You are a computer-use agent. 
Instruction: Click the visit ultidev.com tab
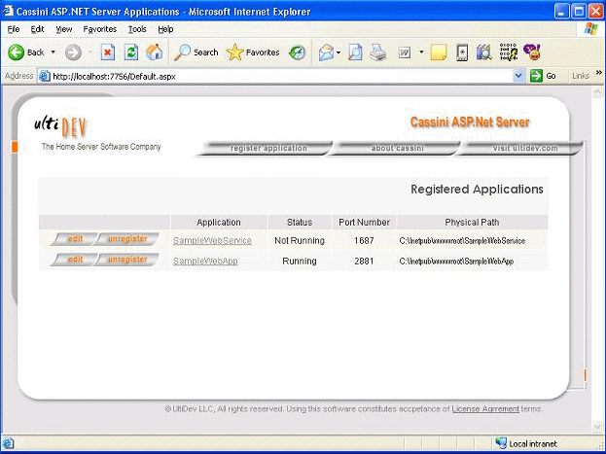520,149
